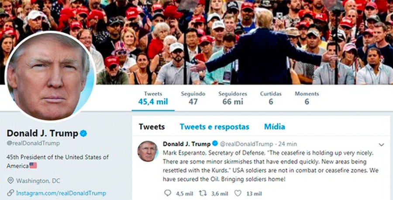Click the reply speech bubble icon
The height and width of the screenshot is (200, 393).
click(x=167, y=193)
